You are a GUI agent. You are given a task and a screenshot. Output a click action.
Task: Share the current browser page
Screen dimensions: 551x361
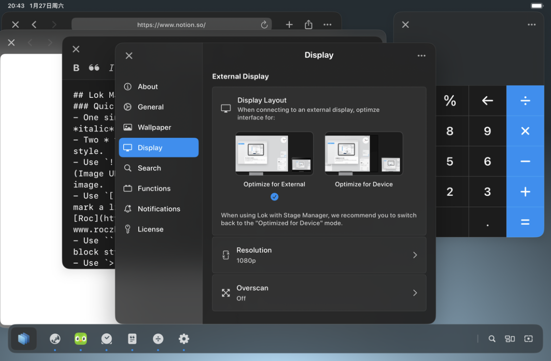[x=309, y=24]
